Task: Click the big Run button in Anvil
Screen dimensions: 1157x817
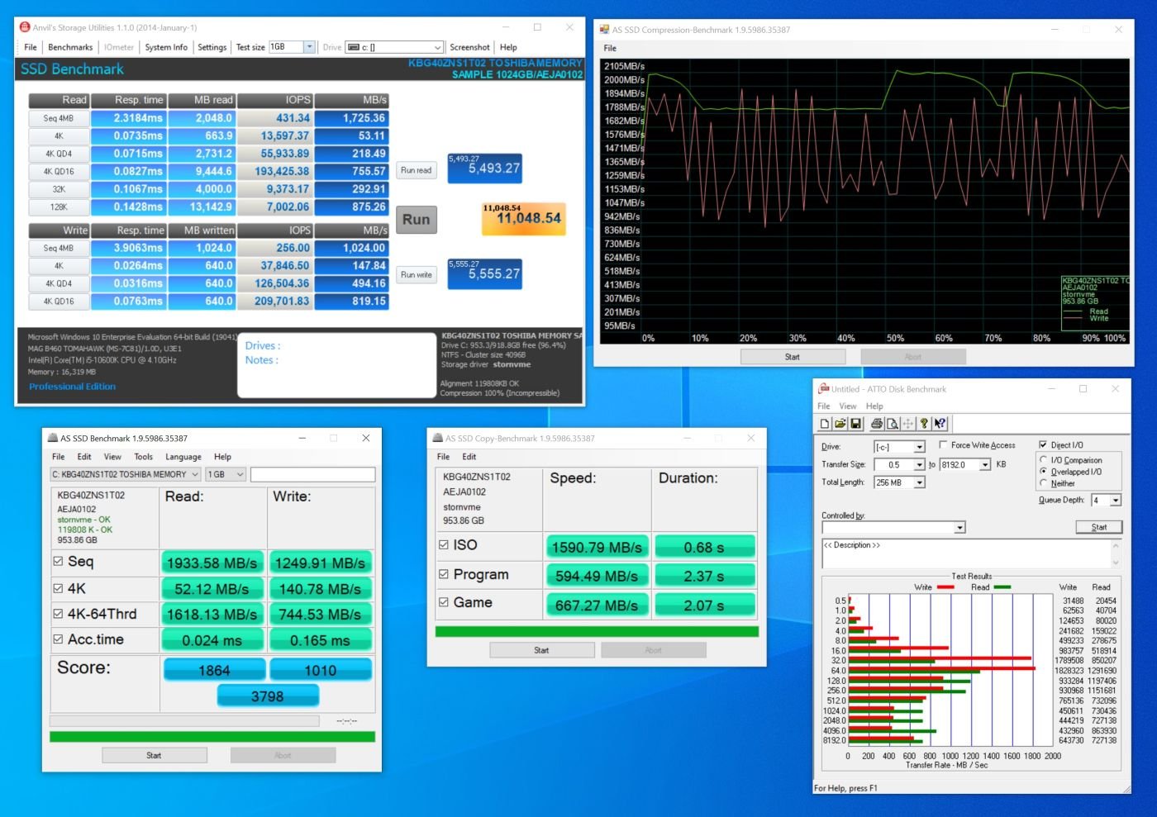Action: point(417,220)
